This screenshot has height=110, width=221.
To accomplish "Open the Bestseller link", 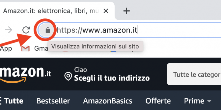I will [53, 101].
